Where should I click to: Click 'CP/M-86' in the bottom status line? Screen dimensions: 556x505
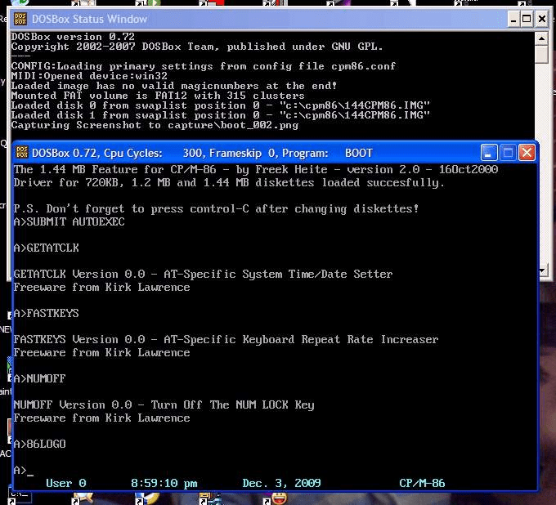click(423, 483)
